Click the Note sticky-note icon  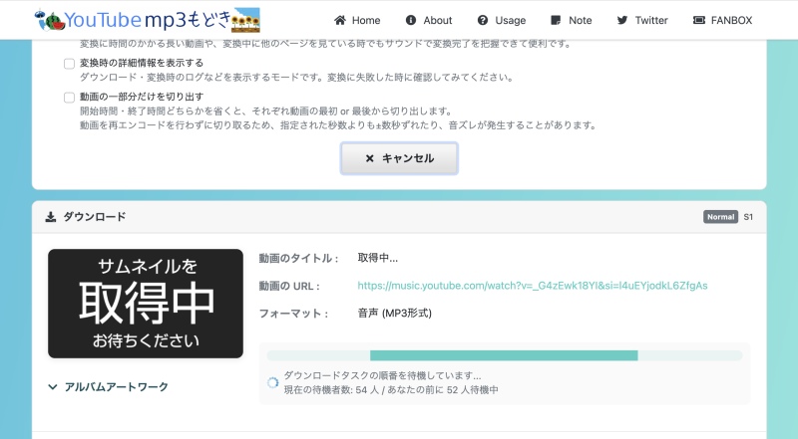pos(556,20)
